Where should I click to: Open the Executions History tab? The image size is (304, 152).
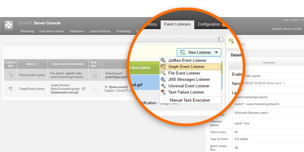point(52,31)
